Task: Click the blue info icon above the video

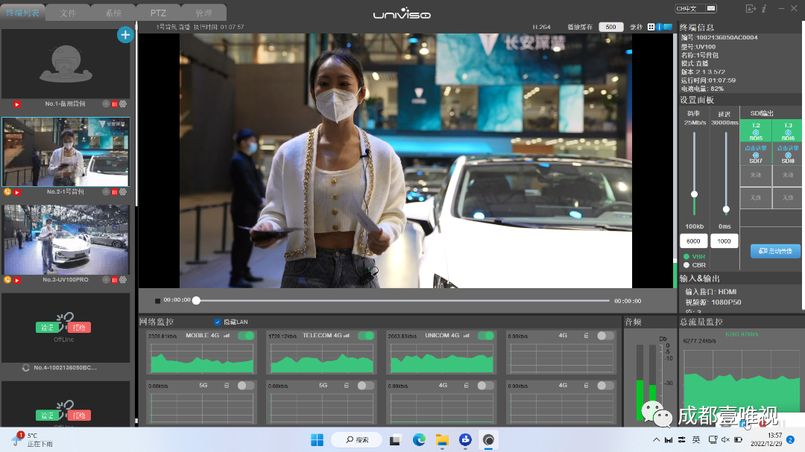Action: click(659, 27)
